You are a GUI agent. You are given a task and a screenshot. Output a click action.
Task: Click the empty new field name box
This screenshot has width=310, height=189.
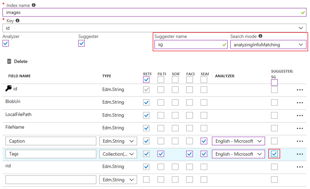pos(51,180)
